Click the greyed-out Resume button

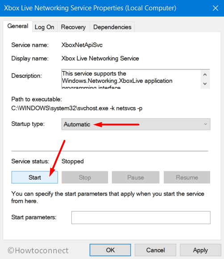tap(187, 178)
